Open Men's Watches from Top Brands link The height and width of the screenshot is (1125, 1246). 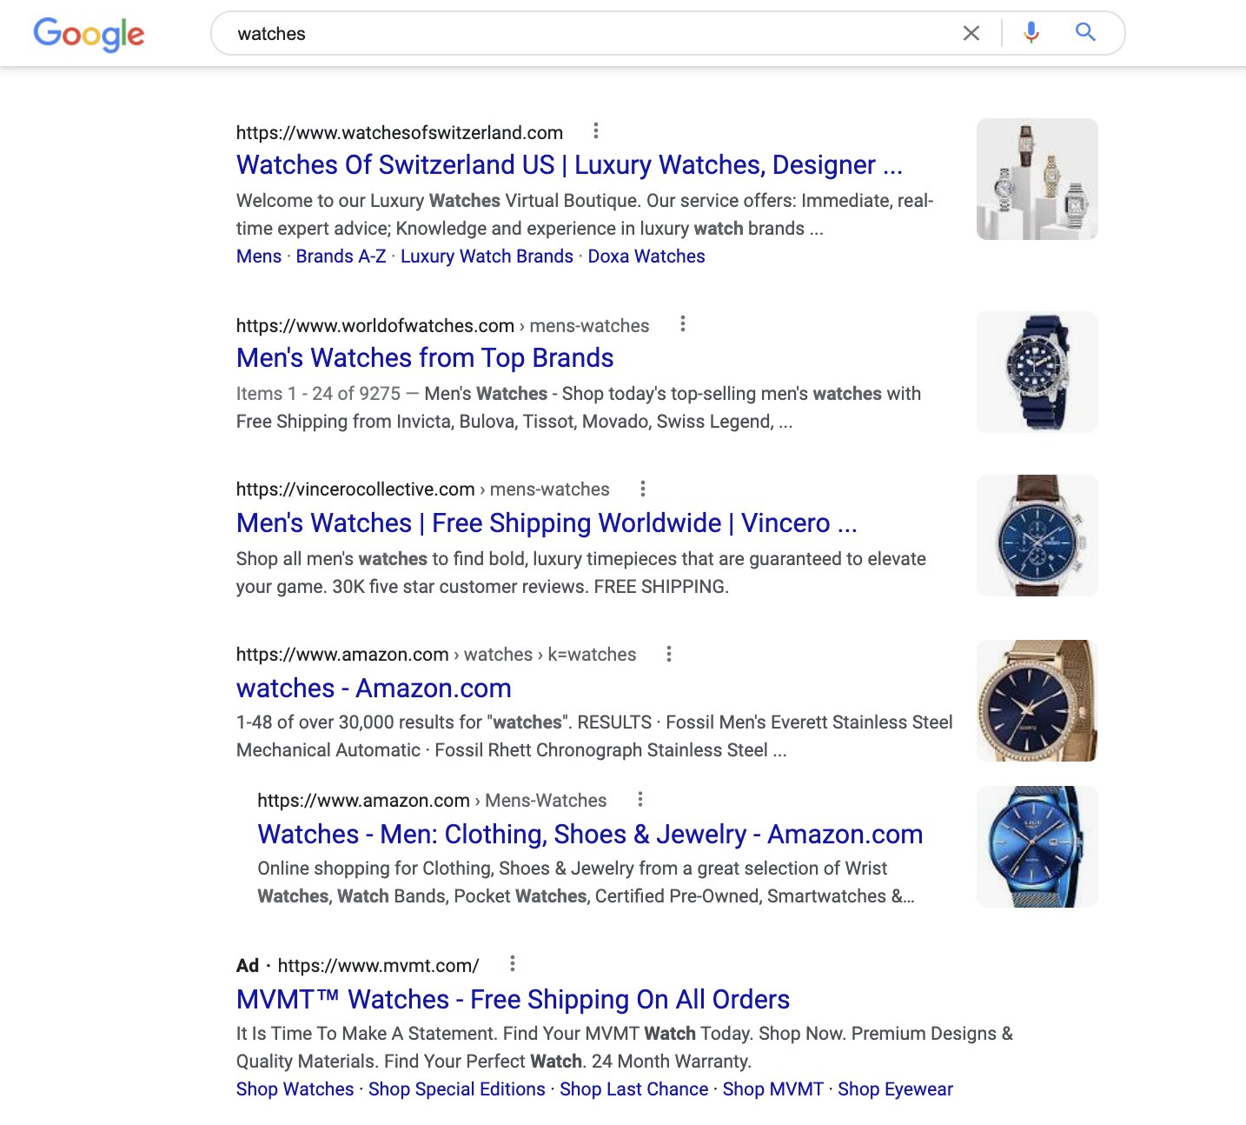[x=425, y=358]
